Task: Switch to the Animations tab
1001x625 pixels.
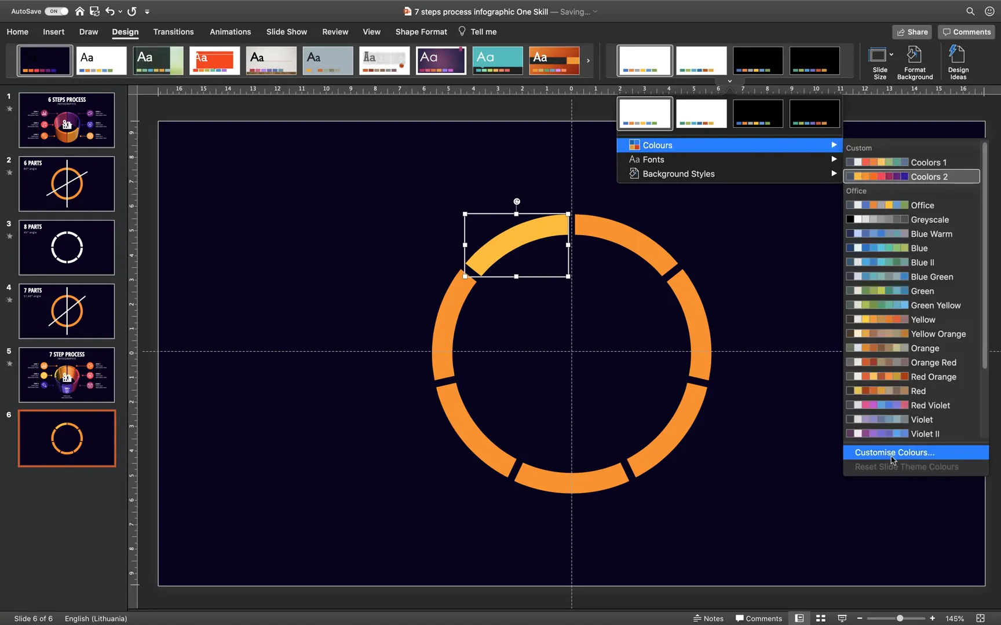Action: click(230, 32)
